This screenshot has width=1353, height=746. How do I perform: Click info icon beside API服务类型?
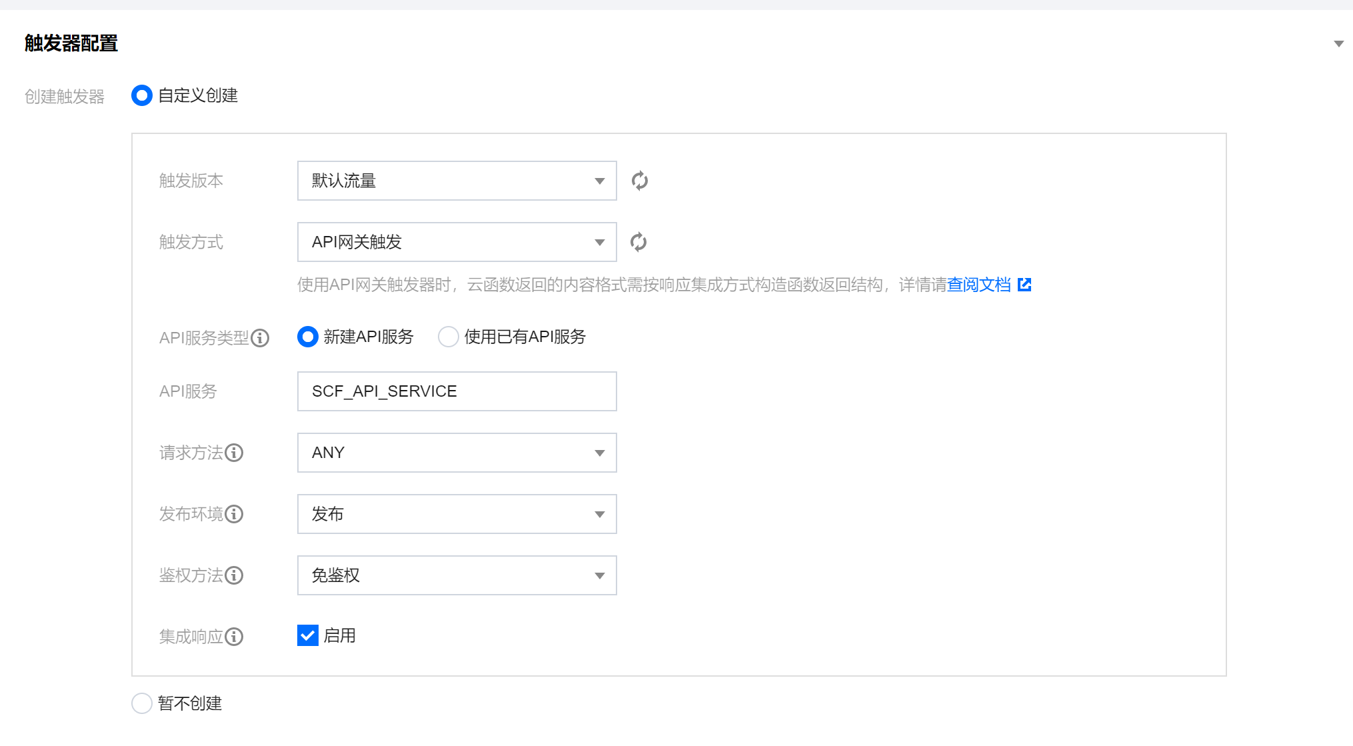point(260,338)
